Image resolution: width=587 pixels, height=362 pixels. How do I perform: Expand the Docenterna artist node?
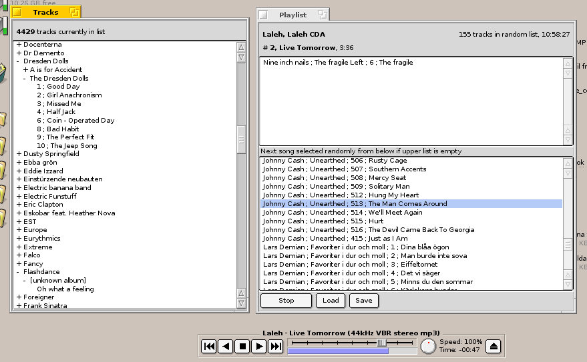point(19,45)
